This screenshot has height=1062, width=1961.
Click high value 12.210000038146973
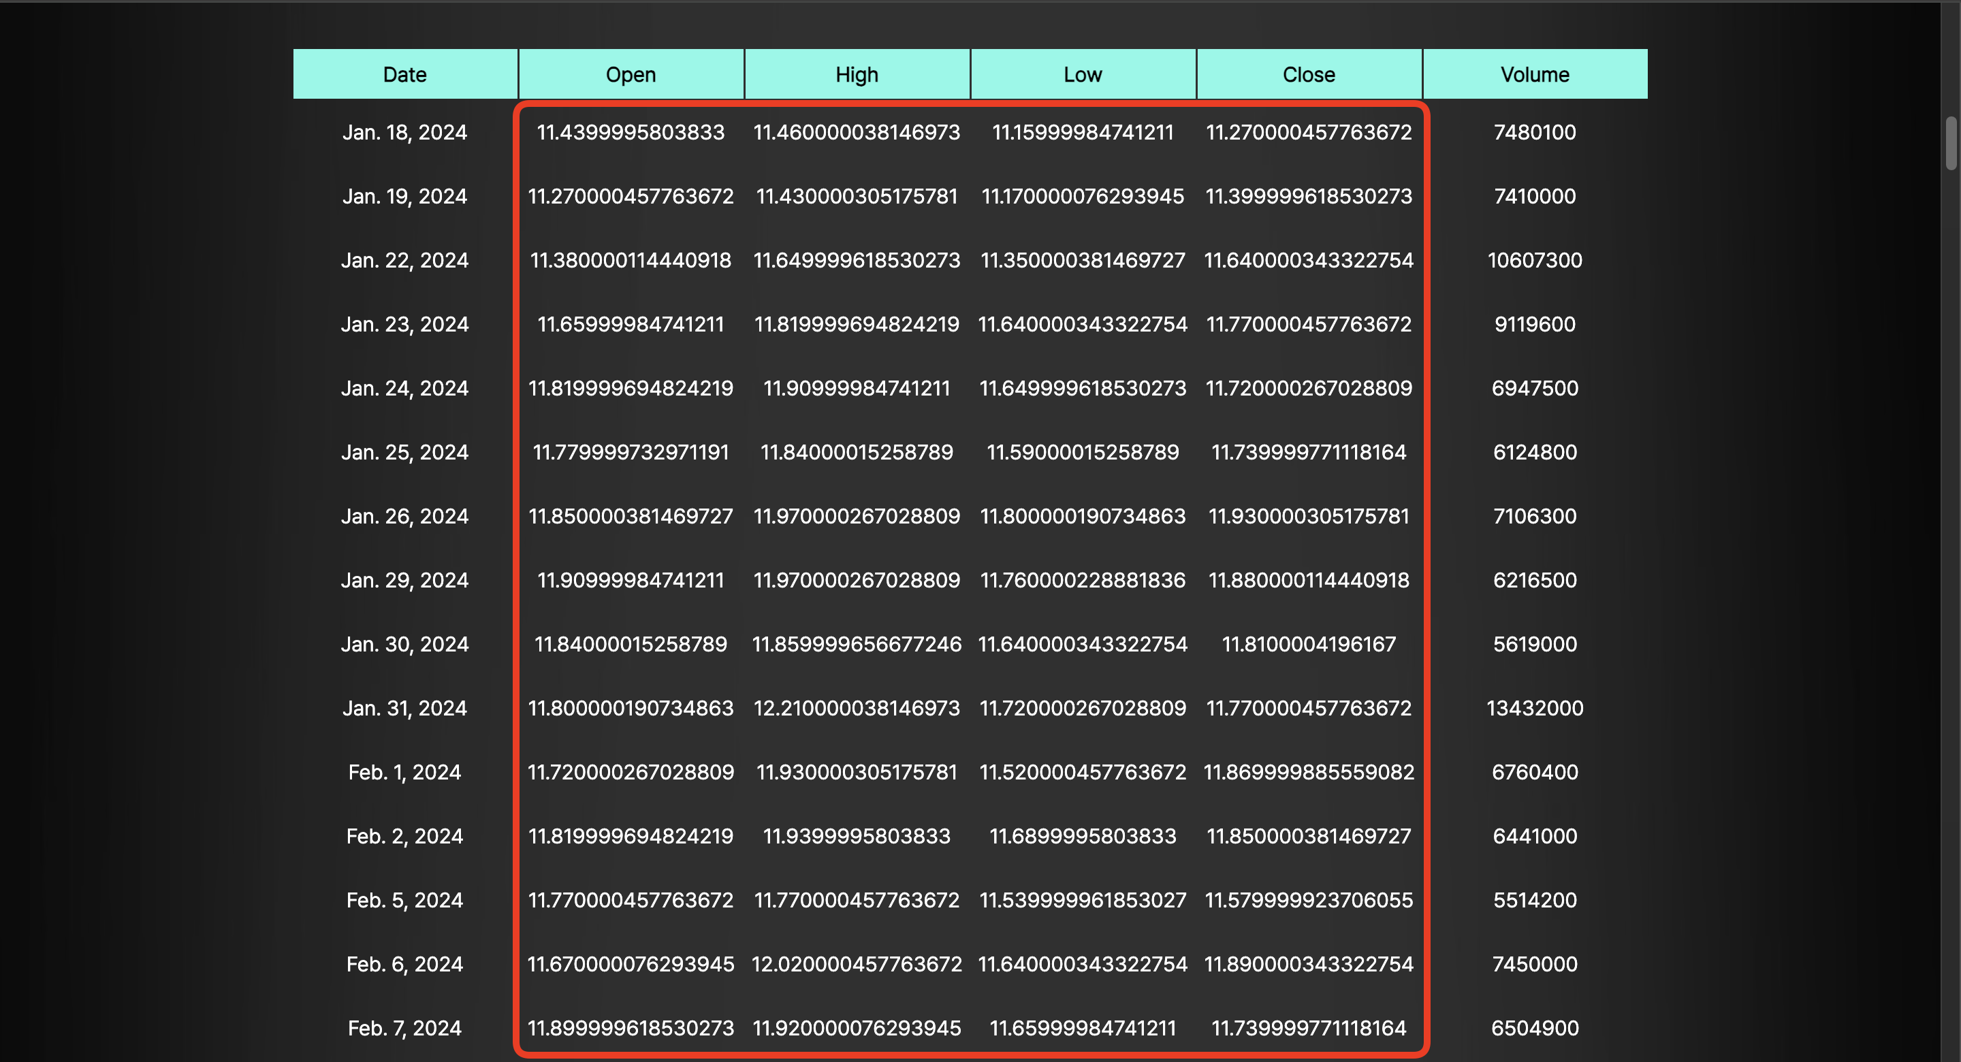(857, 708)
